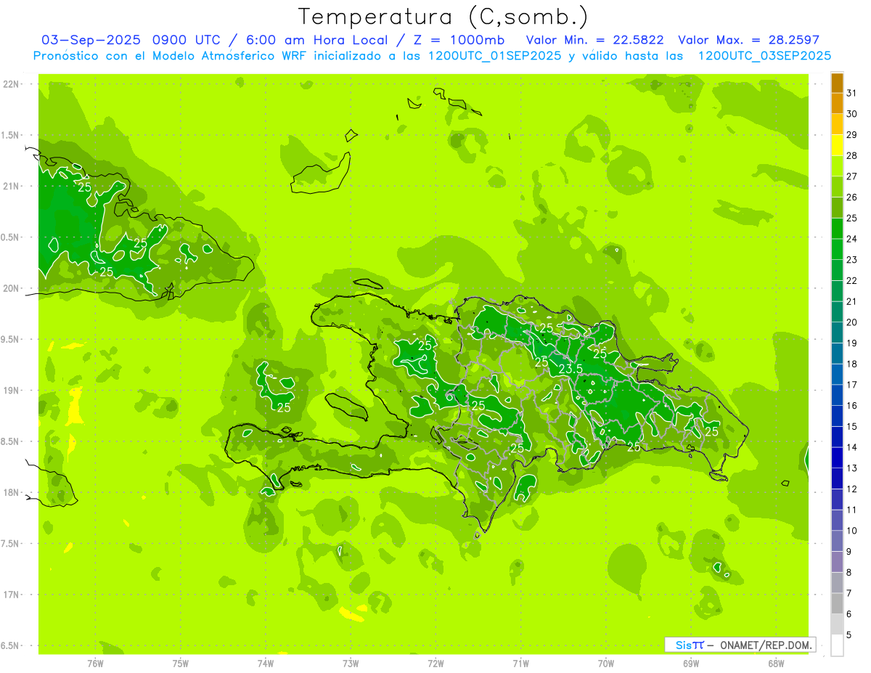Click the "69W" longitude axis label
Image resolution: width=871 pixels, height=673 pixels.
[x=691, y=664]
